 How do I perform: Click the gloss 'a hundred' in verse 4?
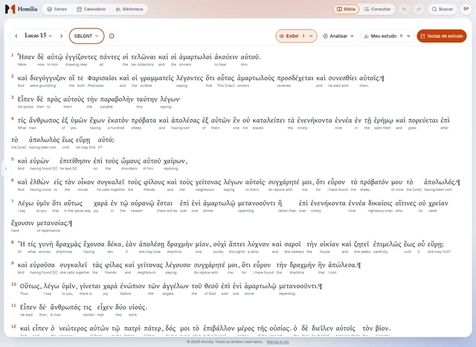[x=116, y=128]
